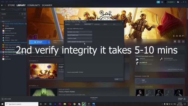Show hidden system tray icons chevron
The image size is (188, 106).
tap(162, 104)
